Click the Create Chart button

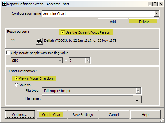(x=52, y=115)
